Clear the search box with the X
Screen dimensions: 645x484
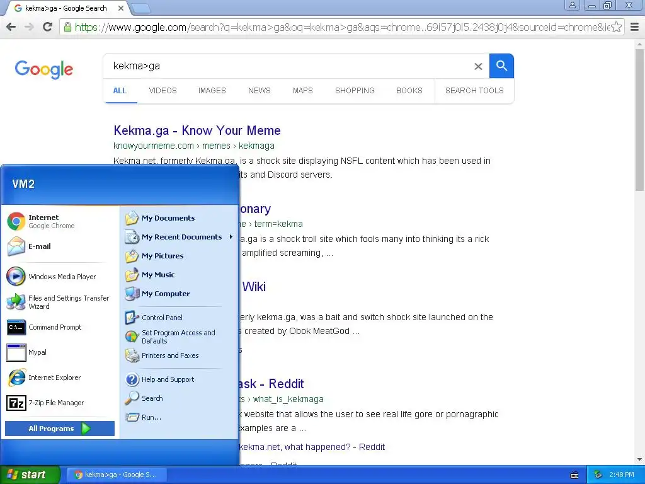478,66
